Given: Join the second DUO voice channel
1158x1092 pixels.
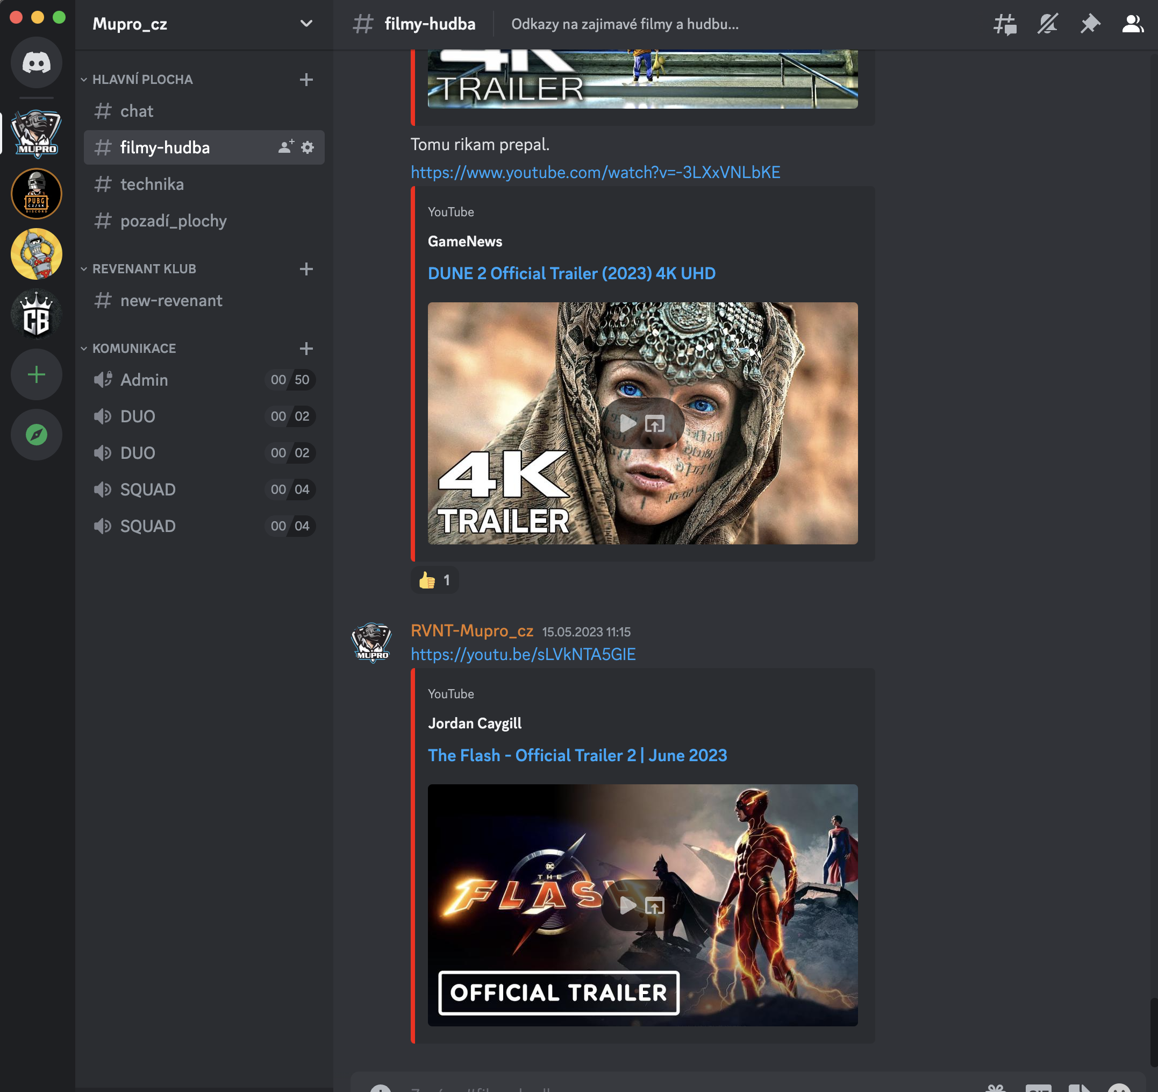Looking at the screenshot, I should (x=204, y=453).
